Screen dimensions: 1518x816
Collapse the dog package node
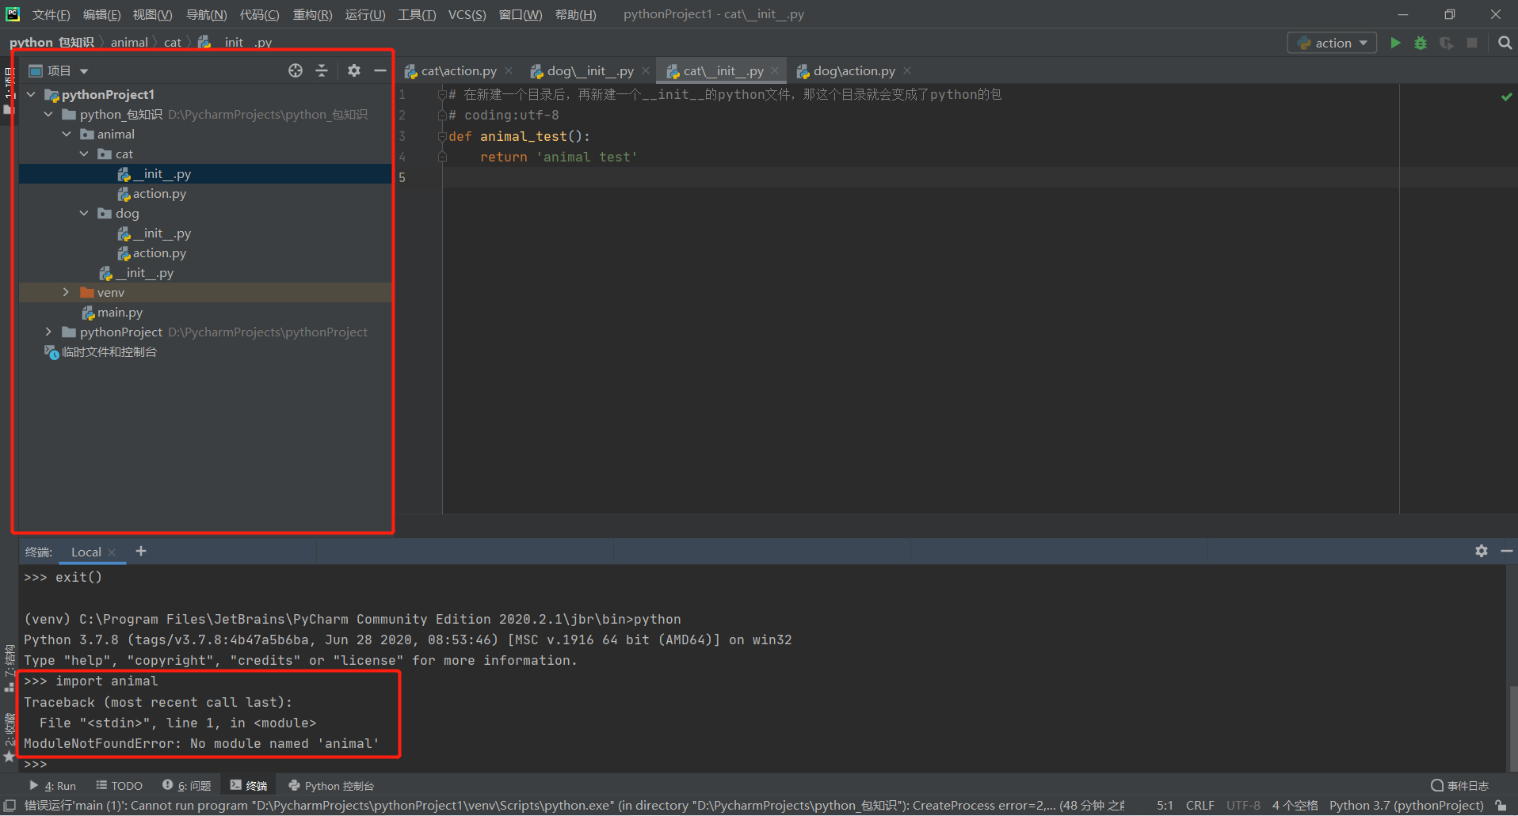(85, 214)
